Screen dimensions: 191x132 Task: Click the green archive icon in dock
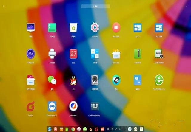pos(67,129)
